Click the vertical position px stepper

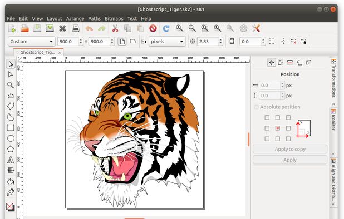(x=282, y=96)
